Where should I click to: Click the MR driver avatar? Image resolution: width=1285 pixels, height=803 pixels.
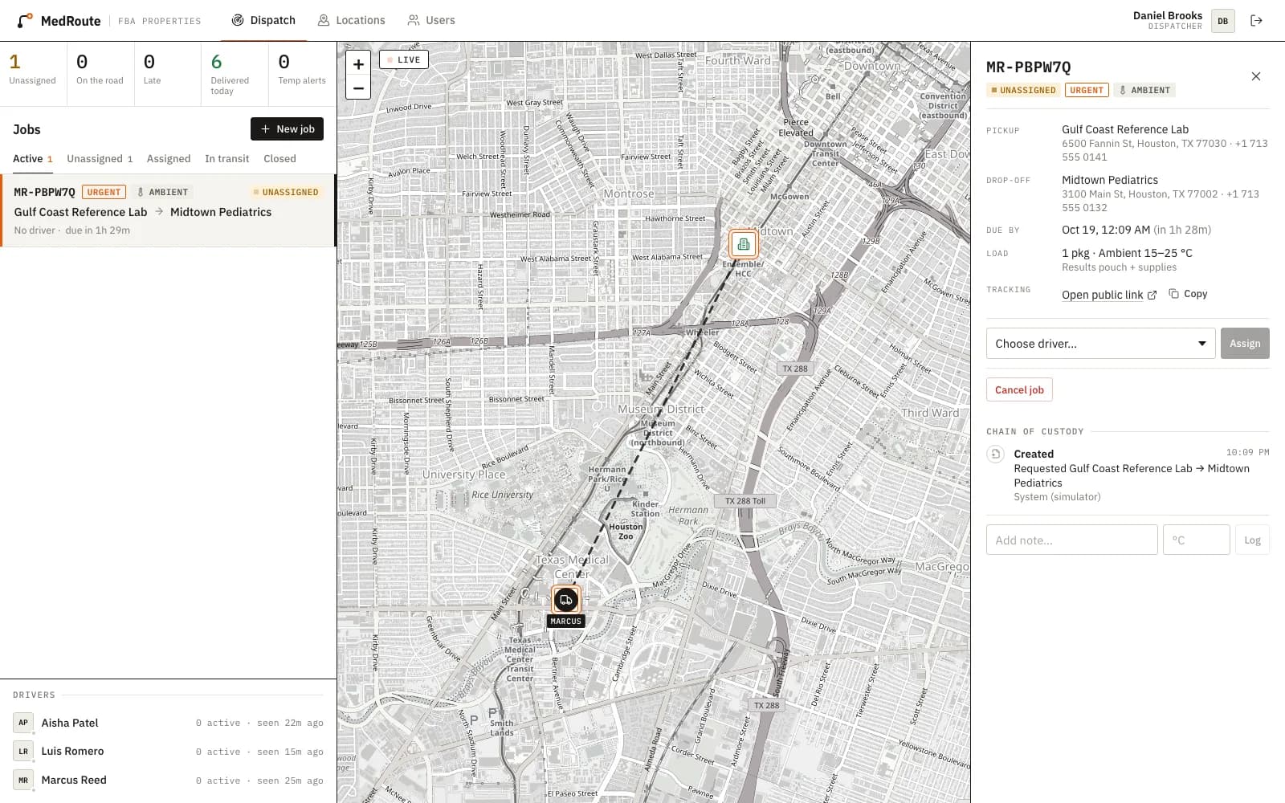[23, 781]
